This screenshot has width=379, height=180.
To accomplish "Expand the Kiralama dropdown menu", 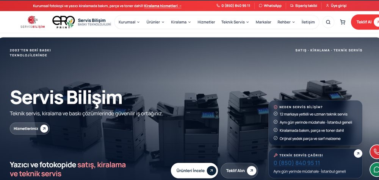I will click(x=181, y=22).
